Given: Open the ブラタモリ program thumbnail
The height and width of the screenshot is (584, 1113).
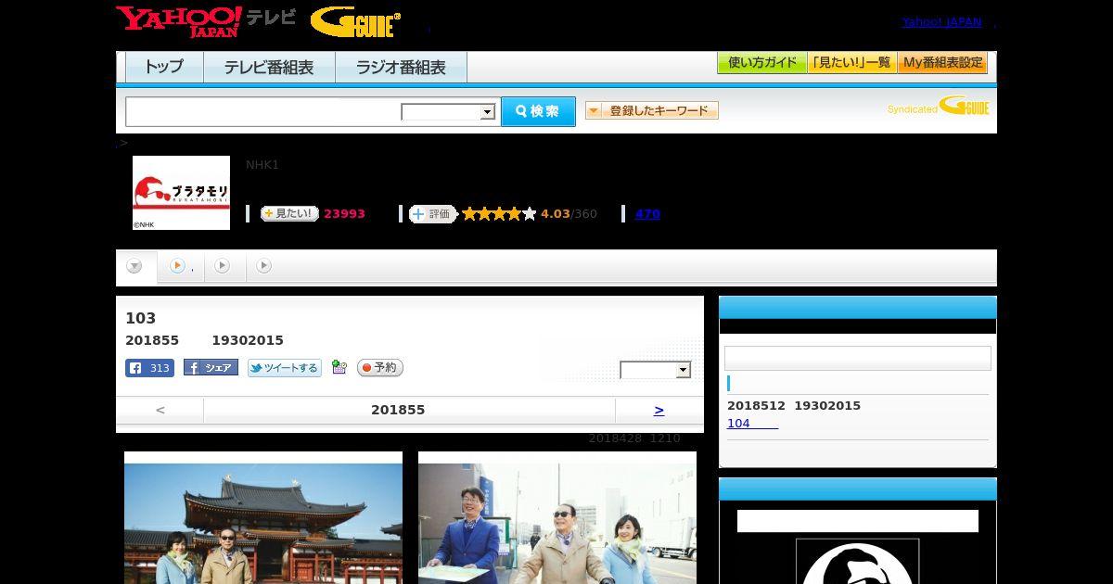Looking at the screenshot, I should tap(181, 193).
